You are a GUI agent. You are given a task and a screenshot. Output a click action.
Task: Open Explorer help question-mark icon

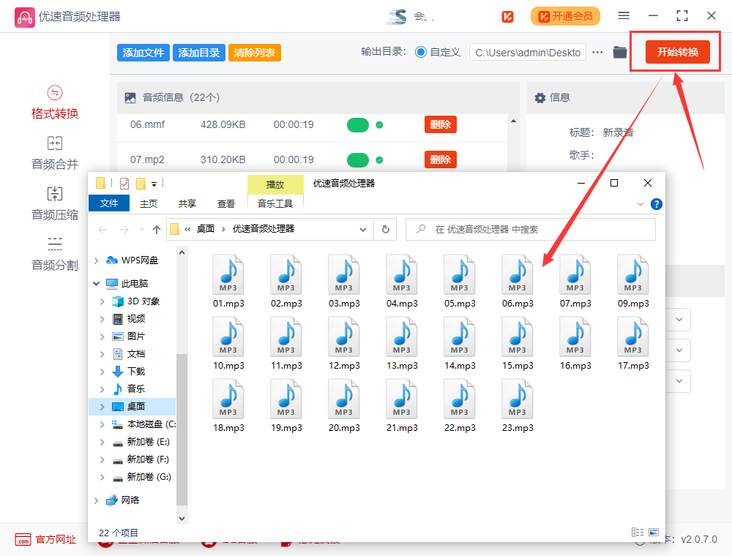657,204
